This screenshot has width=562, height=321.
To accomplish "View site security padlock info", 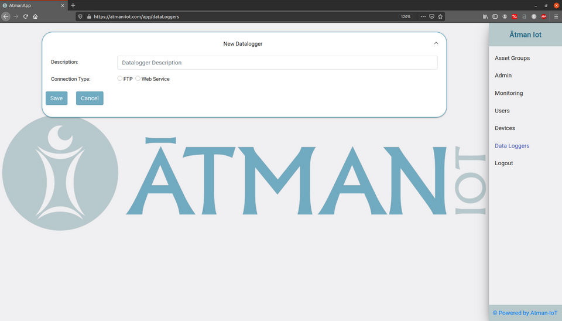I will pyautogui.click(x=89, y=16).
